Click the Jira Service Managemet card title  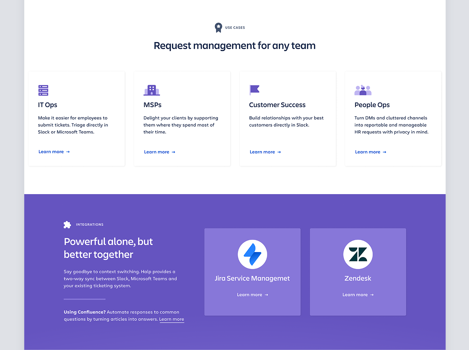[x=252, y=278]
